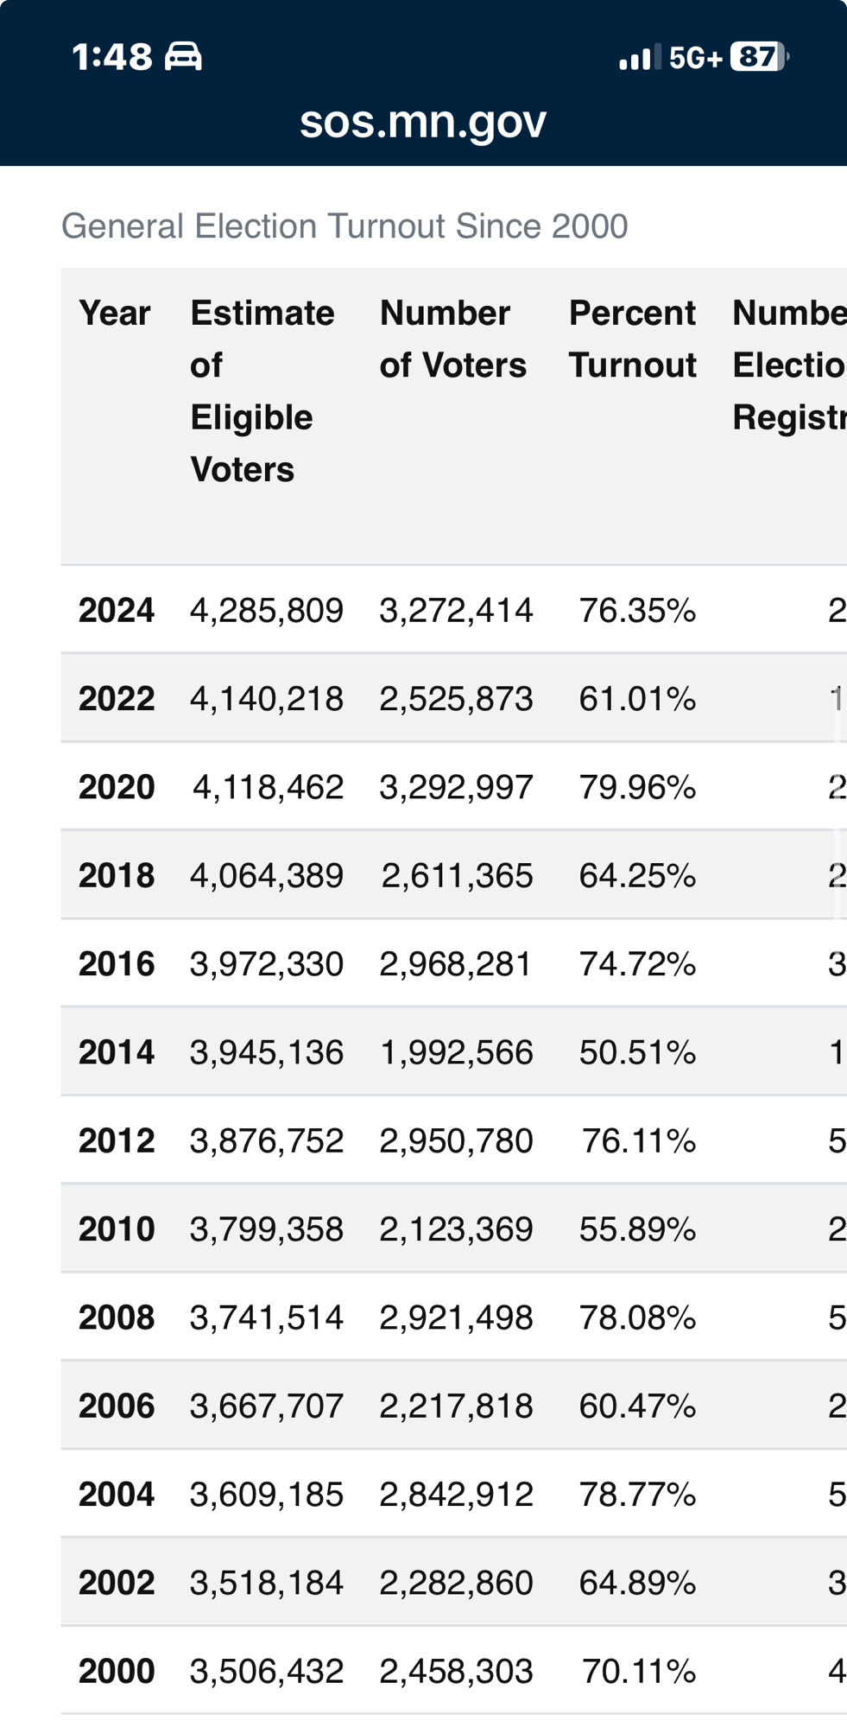Screen dimensions: 847x1727
Task: Click the 3,799,358 eligible voters cell
Action: pyautogui.click(x=267, y=1229)
